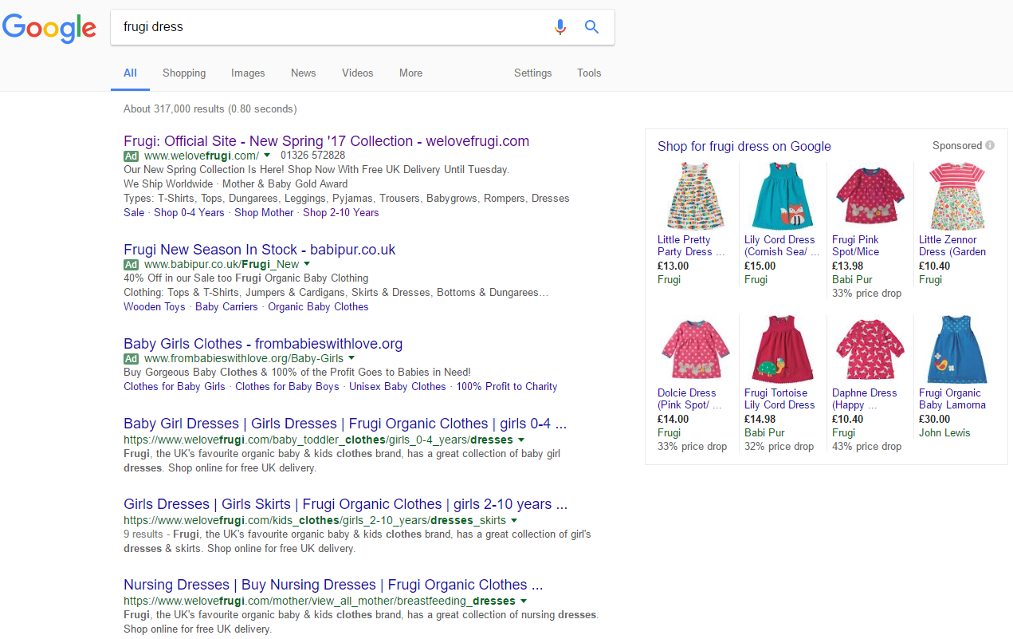Open Daphne Dress (Happy title link

(865, 399)
